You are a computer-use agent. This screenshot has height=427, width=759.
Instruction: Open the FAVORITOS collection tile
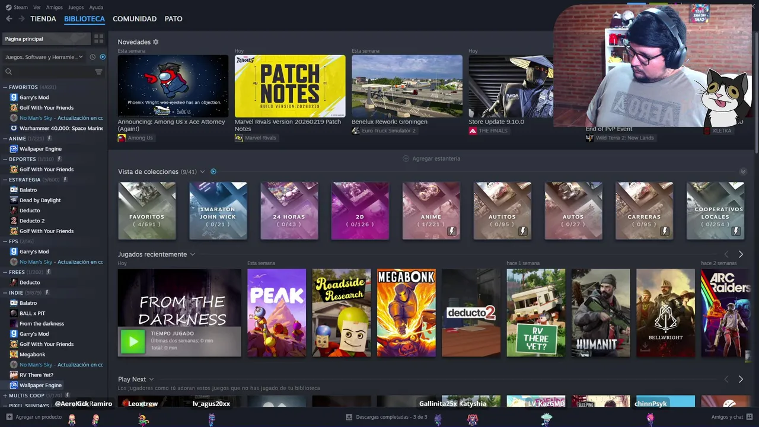147,211
